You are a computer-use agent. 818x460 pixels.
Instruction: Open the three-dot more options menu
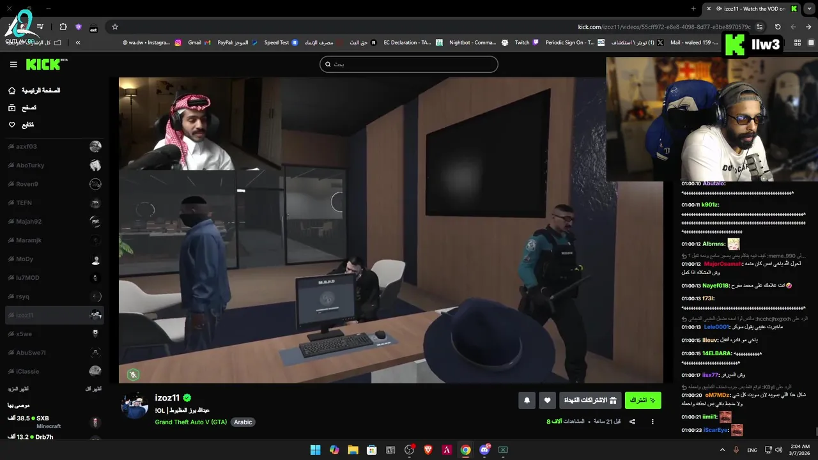pyautogui.click(x=652, y=422)
